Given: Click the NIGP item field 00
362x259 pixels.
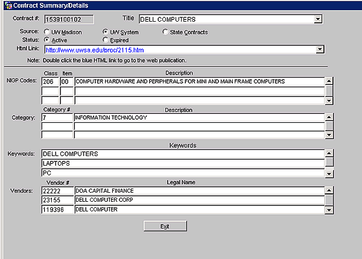Looking at the screenshot, I should tap(67, 81).
